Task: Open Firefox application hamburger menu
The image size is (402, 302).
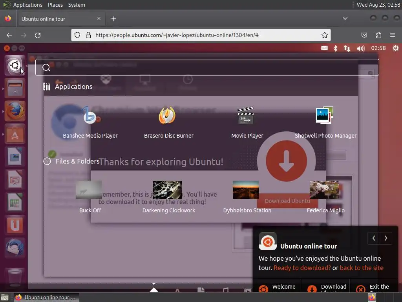Action: point(393,35)
